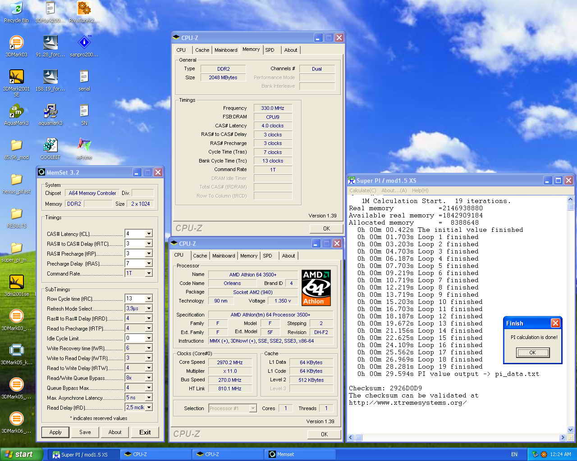Switch to Mainboard tab in upper CPU-Z window

[x=226, y=50]
